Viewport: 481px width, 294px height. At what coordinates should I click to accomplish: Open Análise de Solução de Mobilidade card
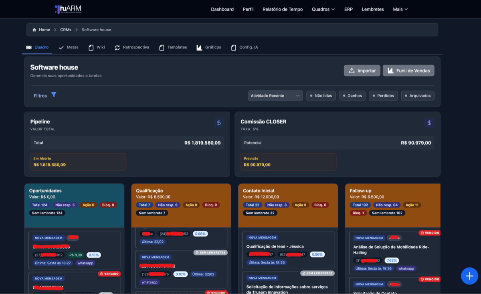tap(394, 252)
